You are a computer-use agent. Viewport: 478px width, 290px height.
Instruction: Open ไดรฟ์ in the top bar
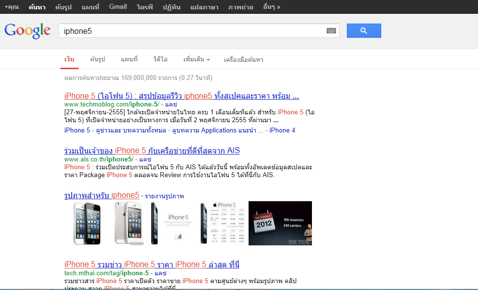coord(145,7)
